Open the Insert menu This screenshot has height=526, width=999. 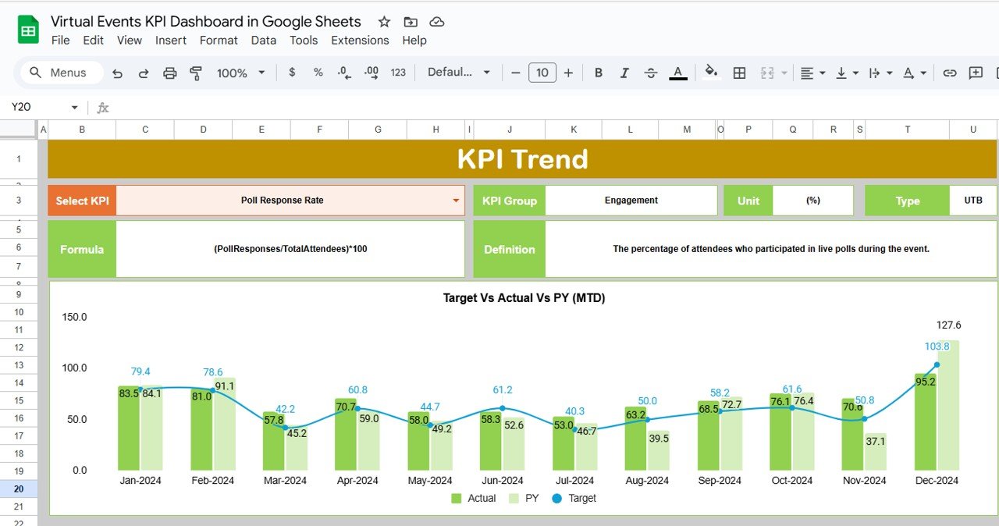(x=170, y=40)
